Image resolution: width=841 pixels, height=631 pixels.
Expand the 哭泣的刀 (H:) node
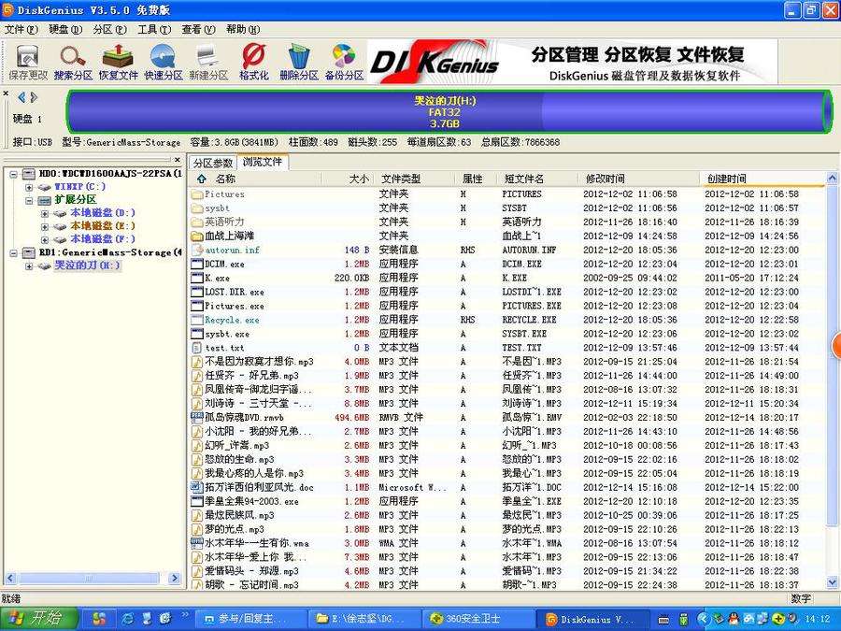pos(29,266)
